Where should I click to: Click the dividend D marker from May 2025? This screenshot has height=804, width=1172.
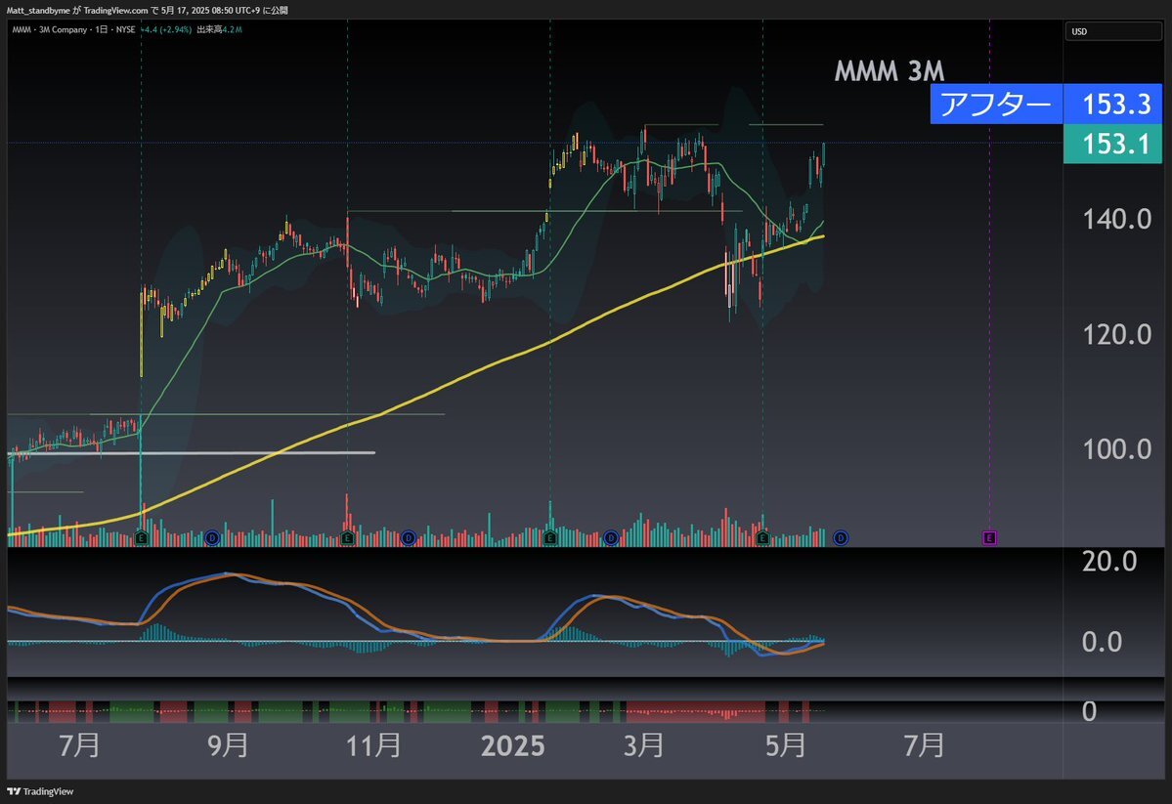point(840,537)
